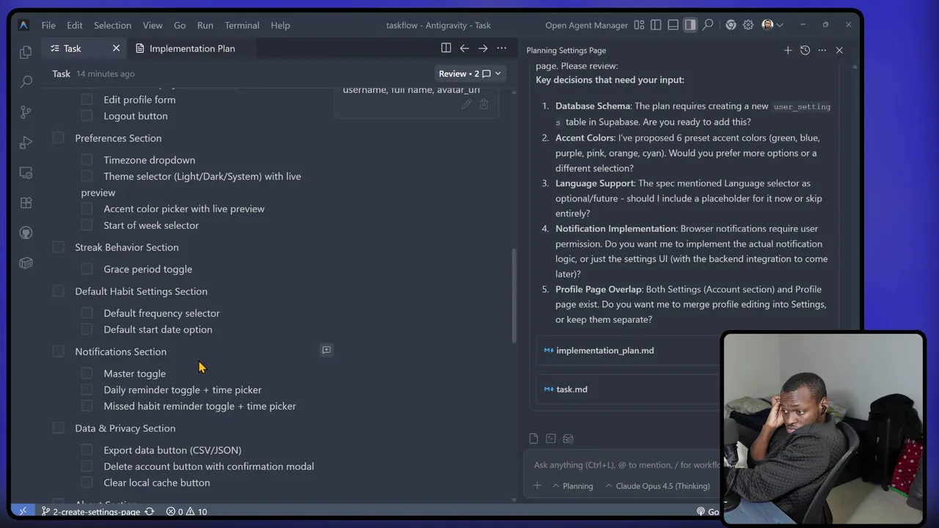Open Run and Debug view

26,142
